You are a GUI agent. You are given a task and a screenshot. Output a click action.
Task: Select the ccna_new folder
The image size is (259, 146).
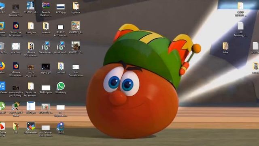pyautogui.click(x=31, y=26)
